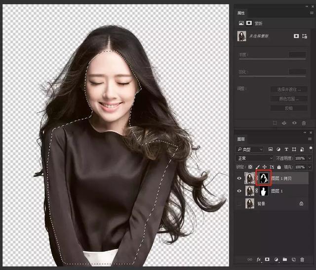Select the 图层 1 拷贝 mask thumbnail
The image size is (316, 270).
(x=264, y=179)
